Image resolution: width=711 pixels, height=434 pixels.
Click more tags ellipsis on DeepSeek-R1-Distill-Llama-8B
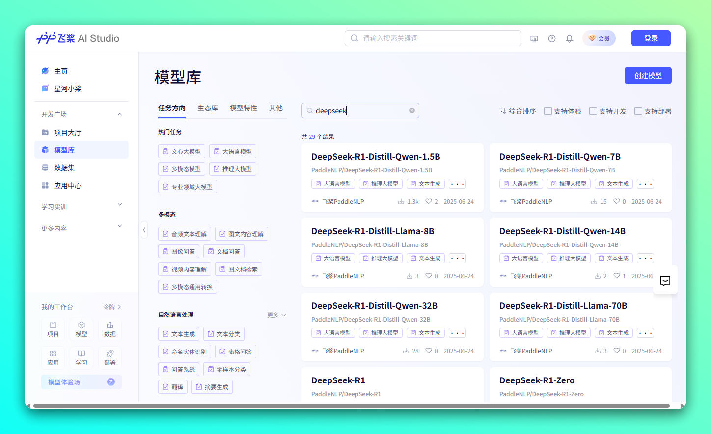[457, 258]
